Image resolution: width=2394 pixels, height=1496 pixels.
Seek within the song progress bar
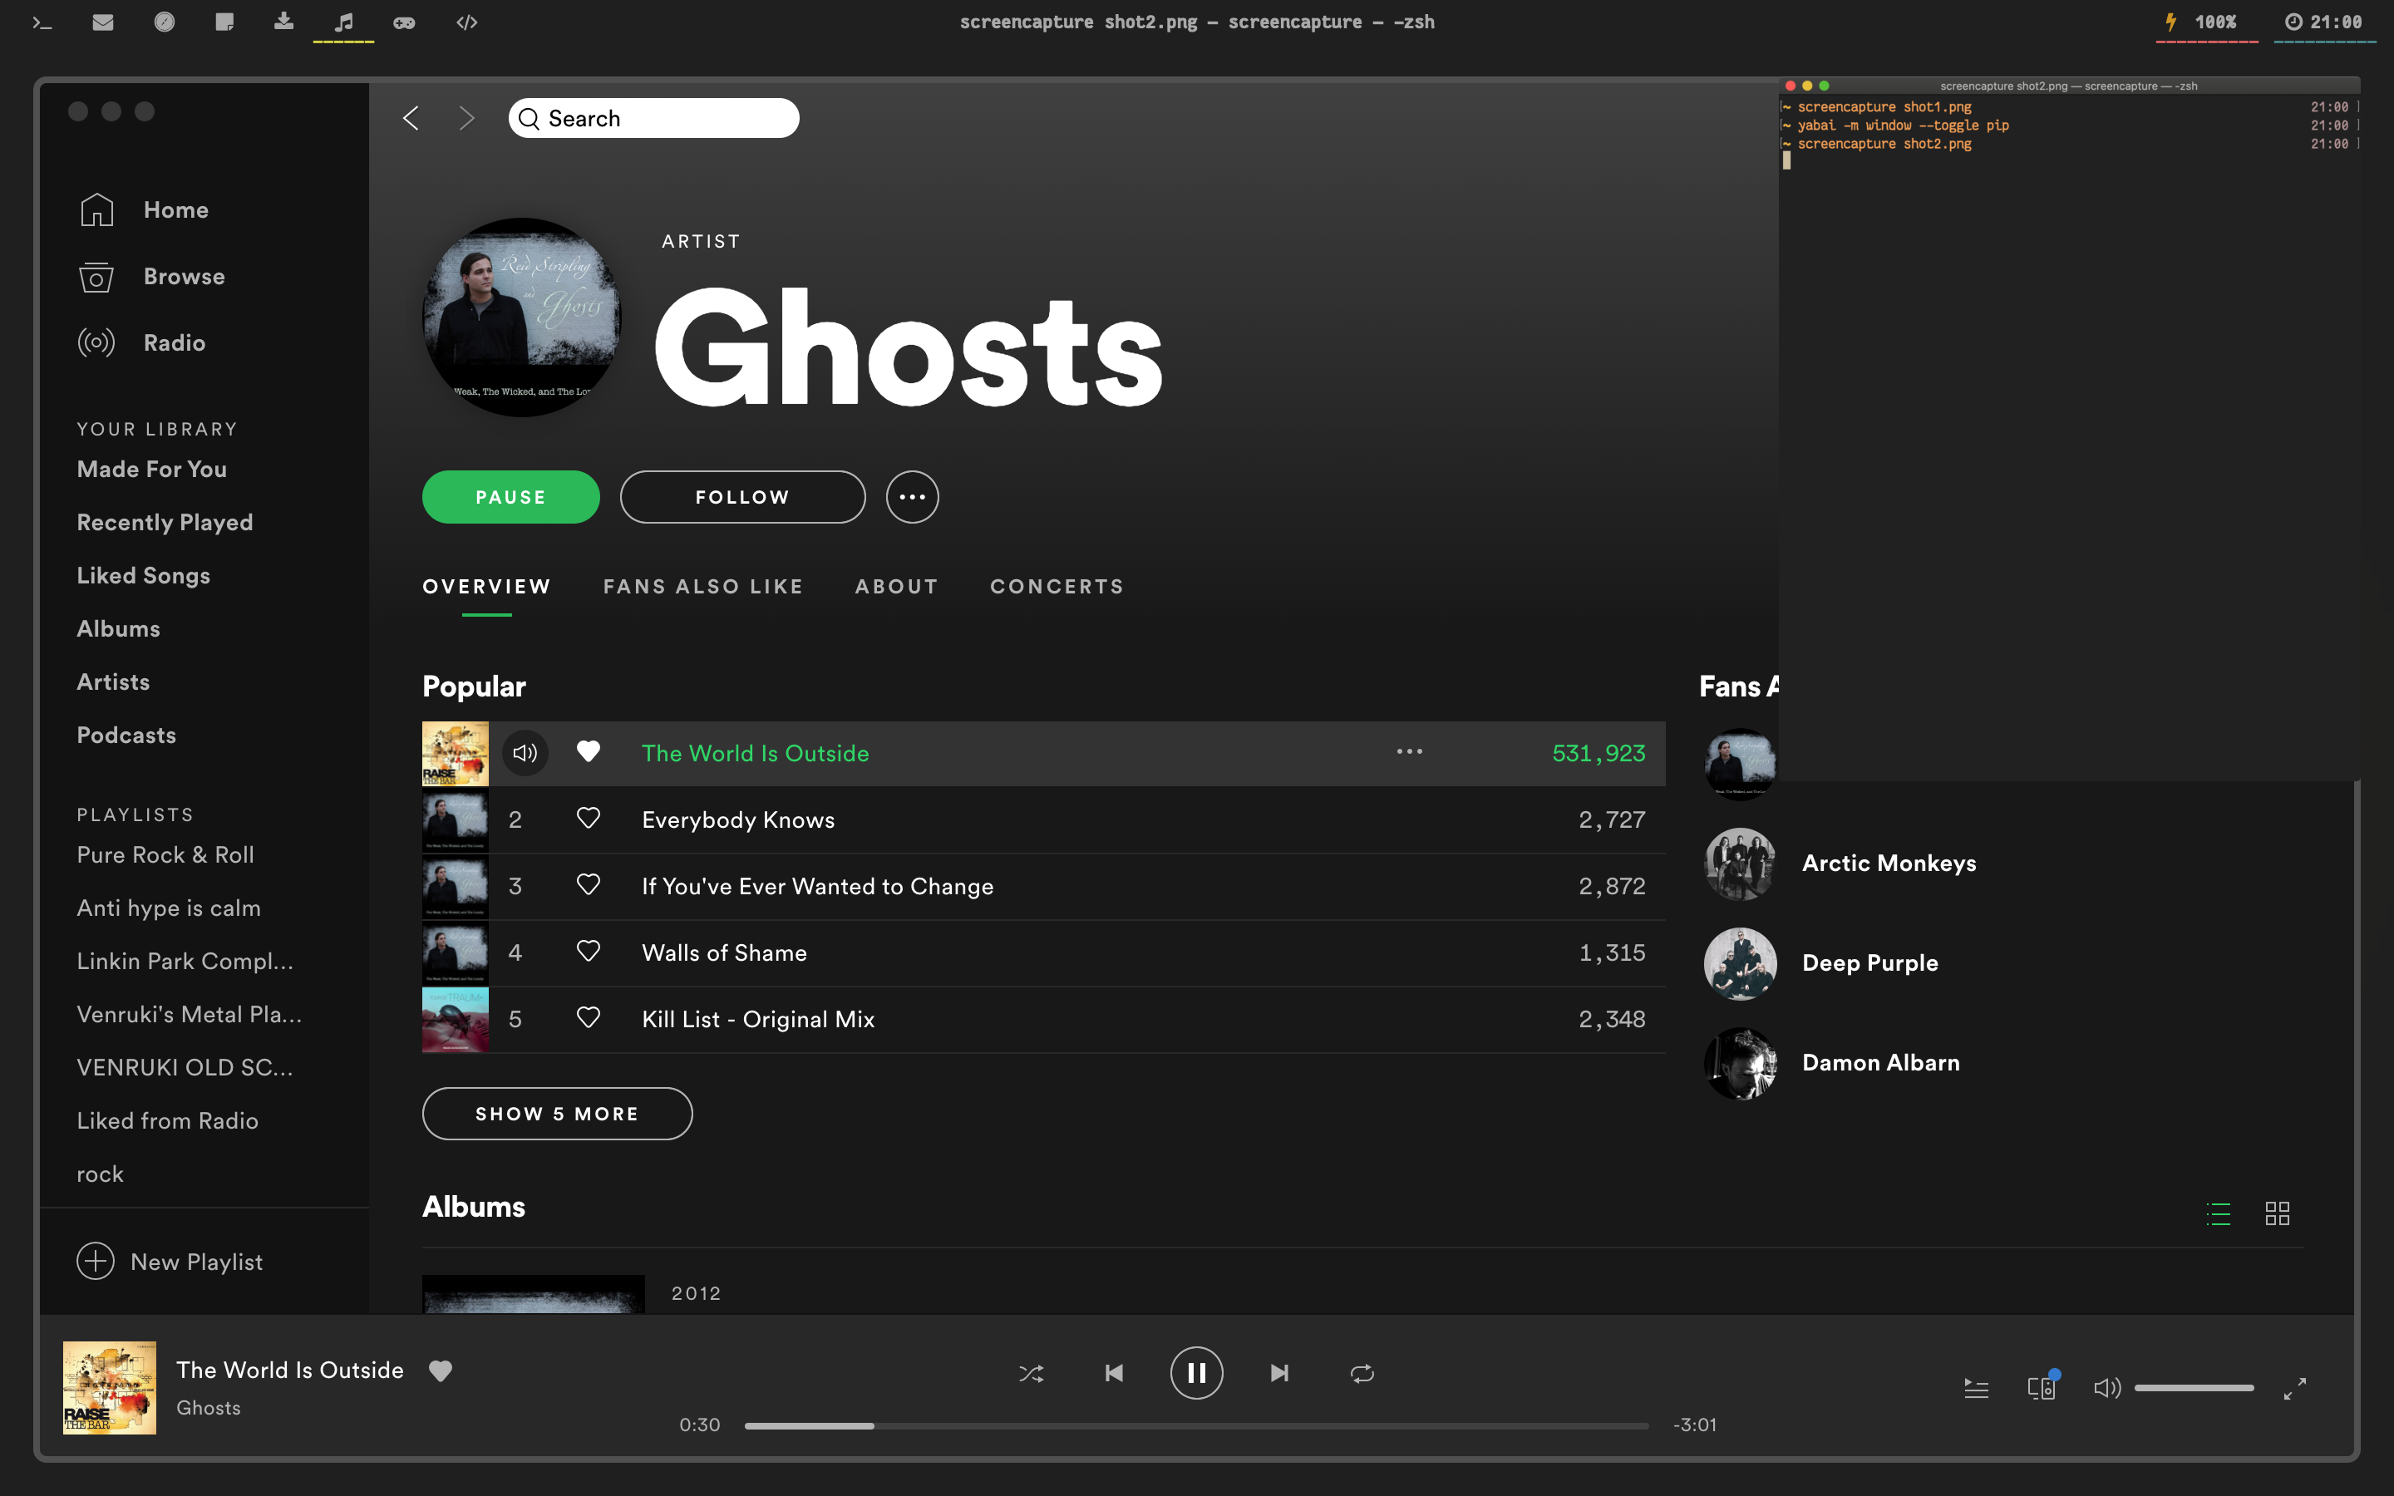(x=1196, y=1425)
